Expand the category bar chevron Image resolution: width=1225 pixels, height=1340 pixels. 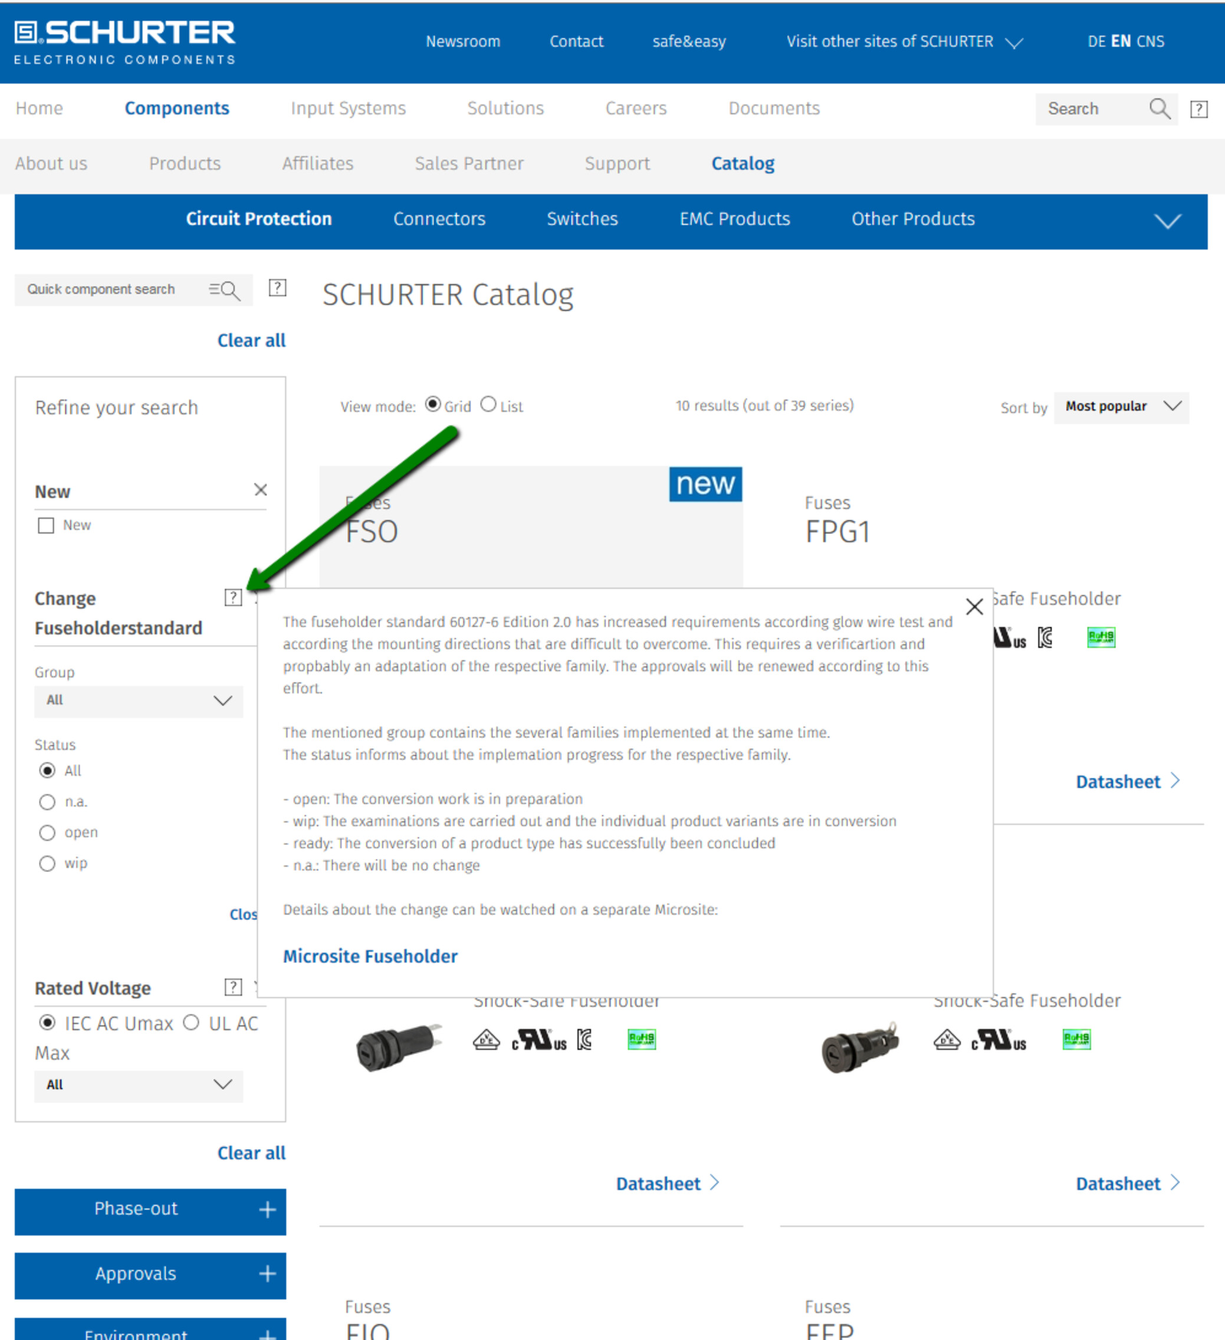coord(1167,221)
